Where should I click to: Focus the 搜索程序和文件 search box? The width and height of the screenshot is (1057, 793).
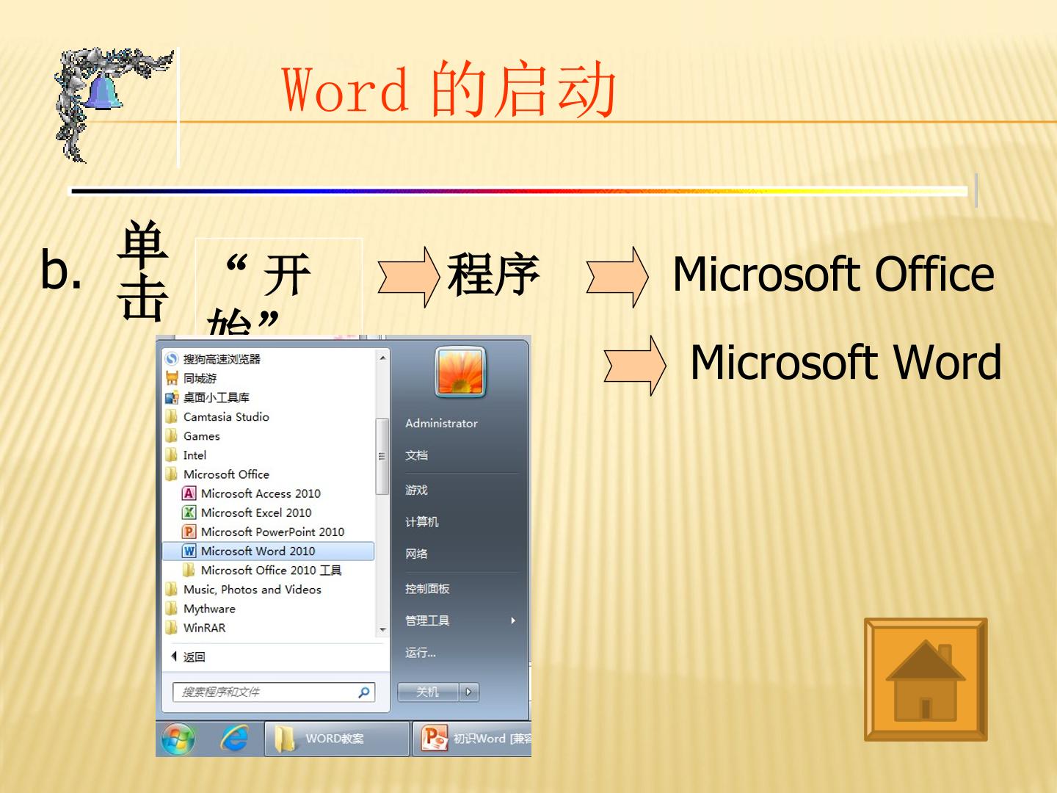pyautogui.click(x=274, y=692)
